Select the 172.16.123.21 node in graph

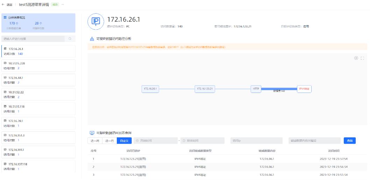click(x=205, y=89)
